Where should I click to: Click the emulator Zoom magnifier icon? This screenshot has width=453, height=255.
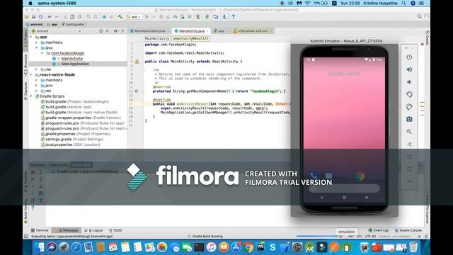pyautogui.click(x=409, y=132)
